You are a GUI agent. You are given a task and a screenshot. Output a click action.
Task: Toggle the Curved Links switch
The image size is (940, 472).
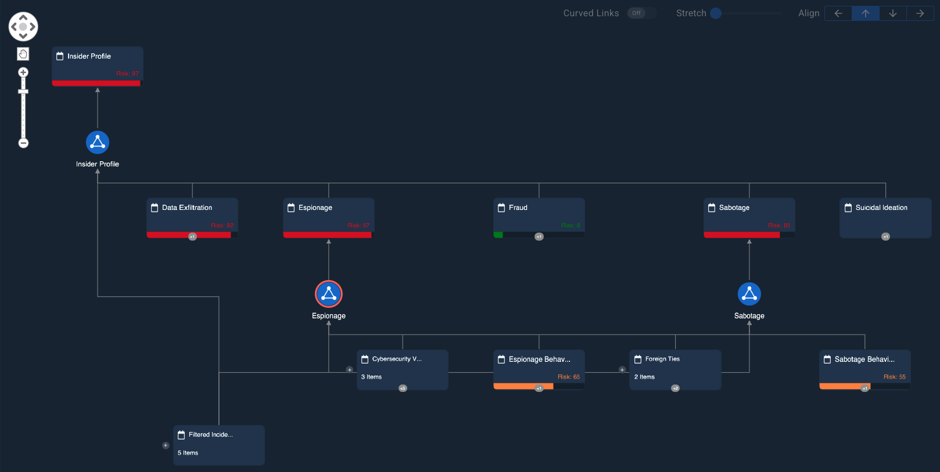641,13
